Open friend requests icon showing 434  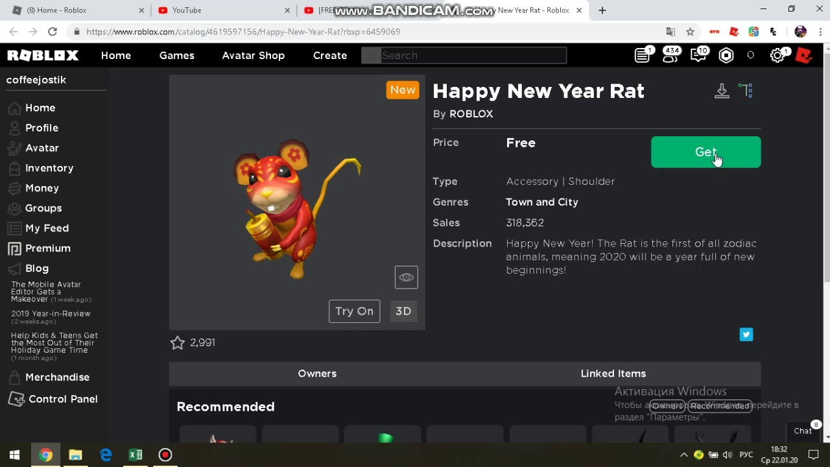pos(670,56)
